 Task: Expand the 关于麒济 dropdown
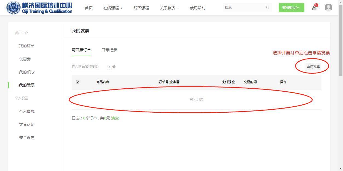click(169, 8)
